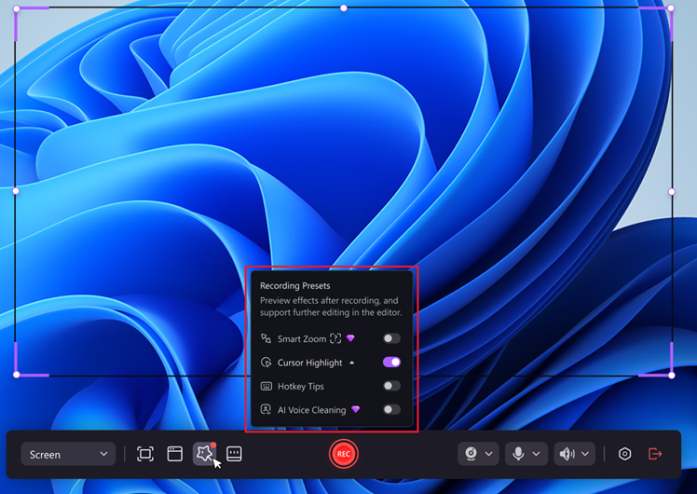The width and height of the screenshot is (697, 494).
Task: Disable the Cursor Highlight toggle
Action: (391, 362)
